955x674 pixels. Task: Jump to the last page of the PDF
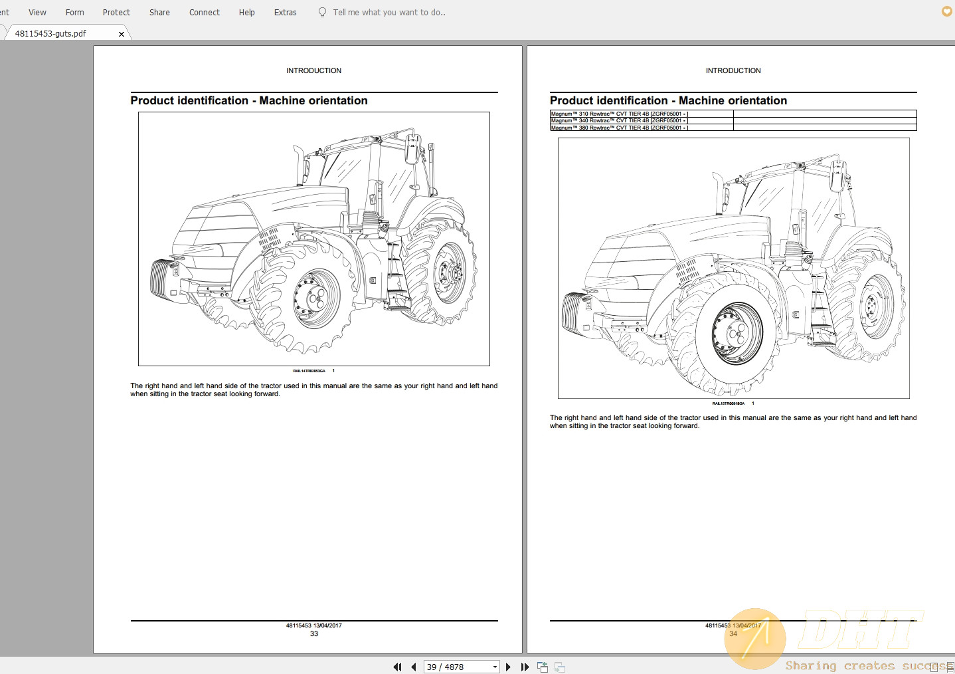[525, 667]
